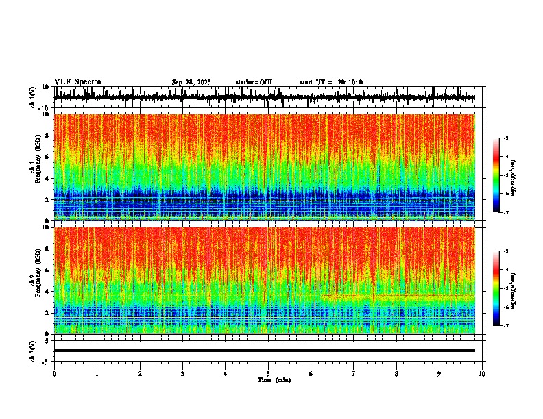Viewport: 543px width, 419px height.
Task: Click inside the ch.2 spectrogram panel
Action: point(264,281)
